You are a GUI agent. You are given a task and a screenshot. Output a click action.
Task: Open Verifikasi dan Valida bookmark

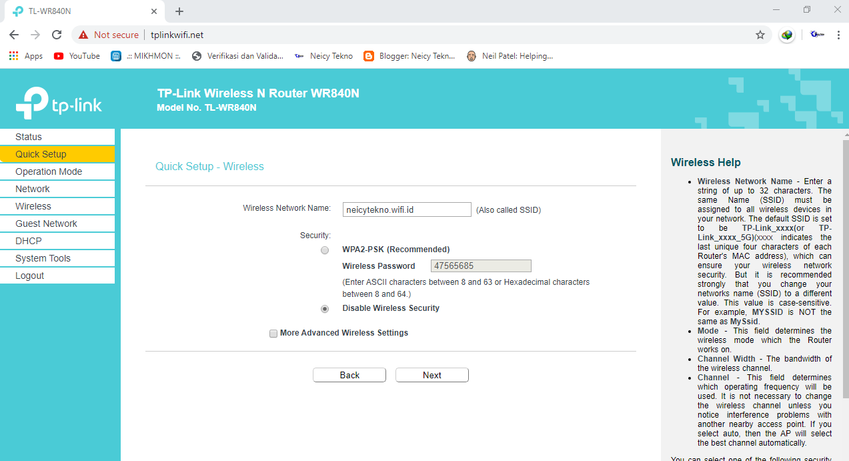237,56
